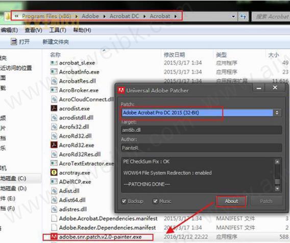Image resolution: width=290 pixels, height=243 pixels.
Task: Click the 'PE CheckSum Fix : OK' log line
Action: click(147, 162)
